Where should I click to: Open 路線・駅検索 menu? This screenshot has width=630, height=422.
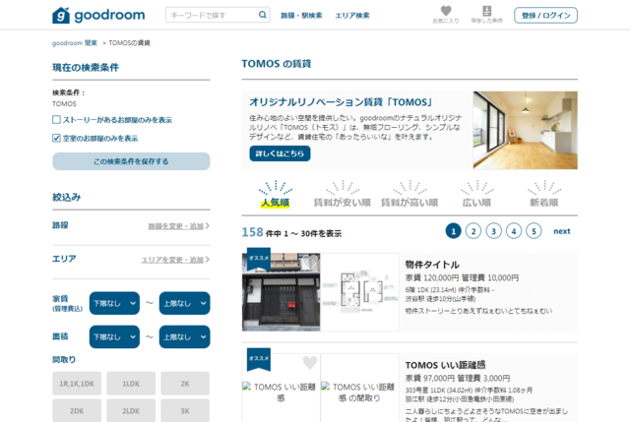coord(301,16)
